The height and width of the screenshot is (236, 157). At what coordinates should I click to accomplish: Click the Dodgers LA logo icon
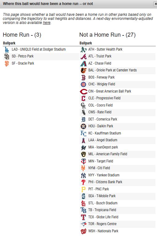coord(6,49)
